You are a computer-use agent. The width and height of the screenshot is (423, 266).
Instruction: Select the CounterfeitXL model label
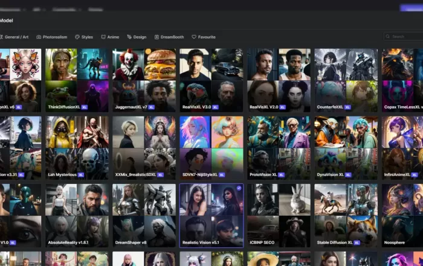pos(330,107)
